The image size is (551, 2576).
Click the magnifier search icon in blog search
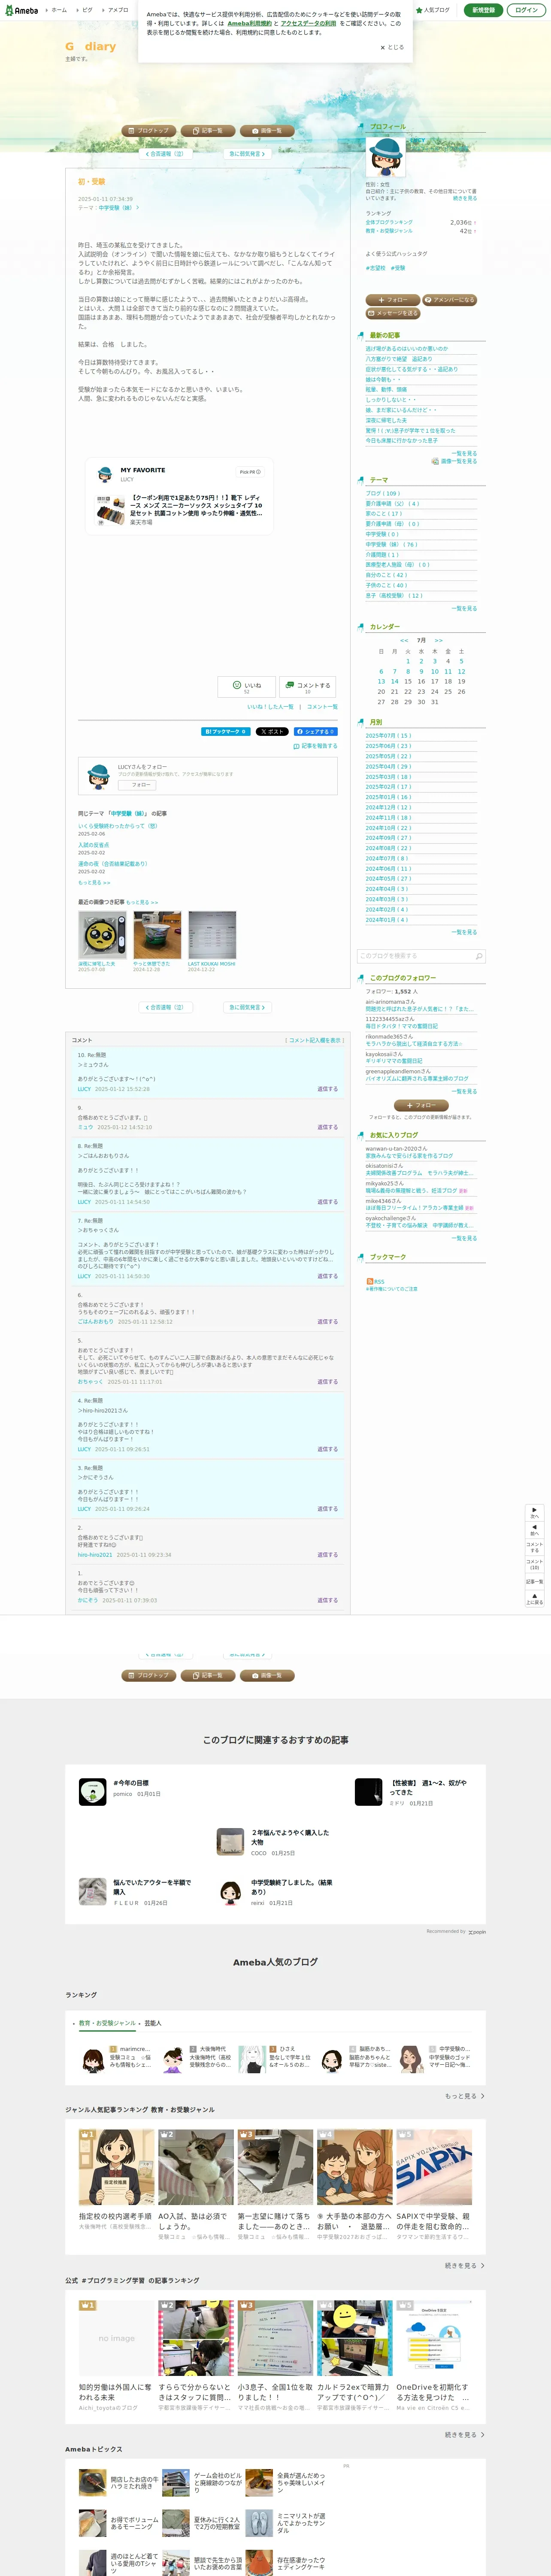(x=479, y=956)
